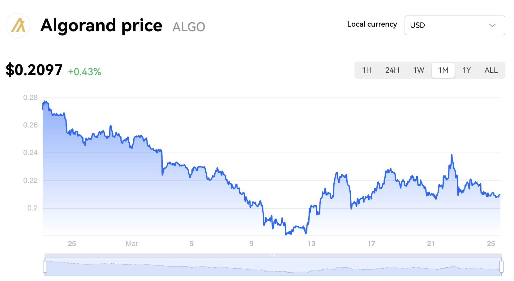
Task: Switch chart to 1H time range
Action: point(367,70)
